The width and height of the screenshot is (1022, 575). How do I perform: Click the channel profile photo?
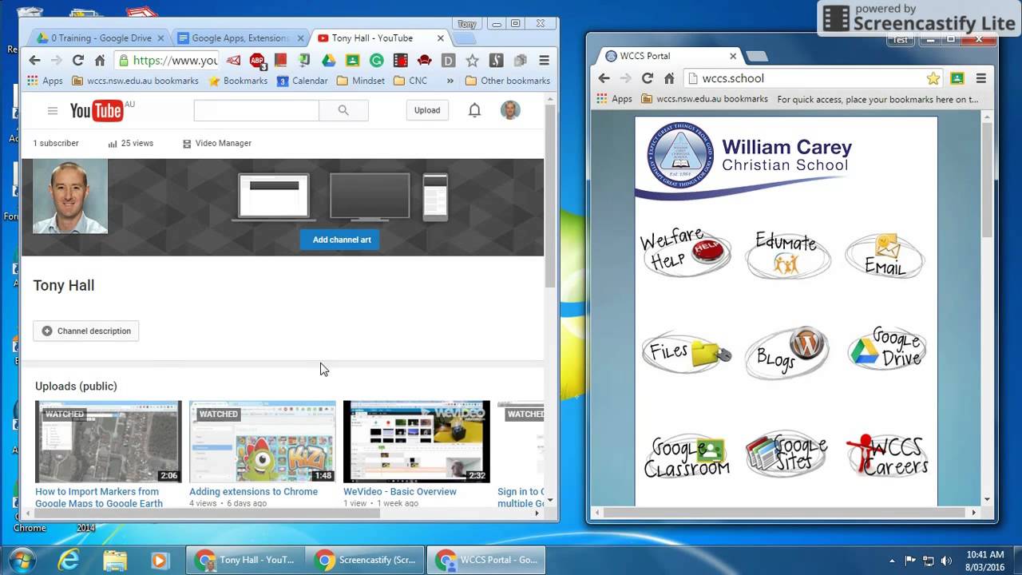pyautogui.click(x=70, y=196)
